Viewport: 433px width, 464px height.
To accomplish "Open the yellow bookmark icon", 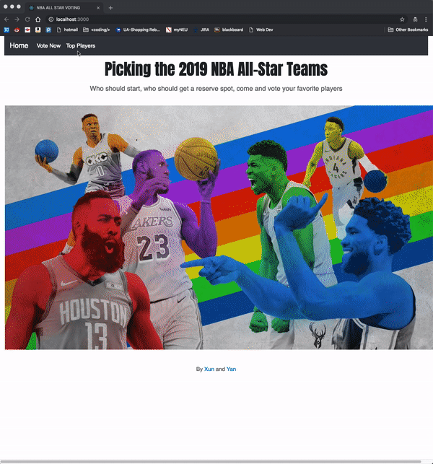I will coord(38,30).
